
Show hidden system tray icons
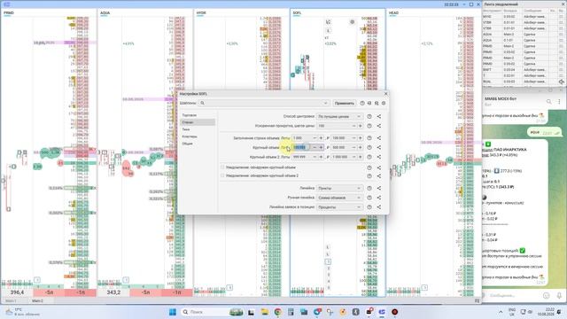tap(501, 312)
